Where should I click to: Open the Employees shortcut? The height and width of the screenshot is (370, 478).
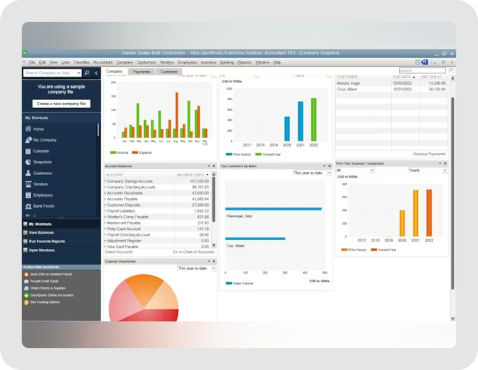pos(39,194)
